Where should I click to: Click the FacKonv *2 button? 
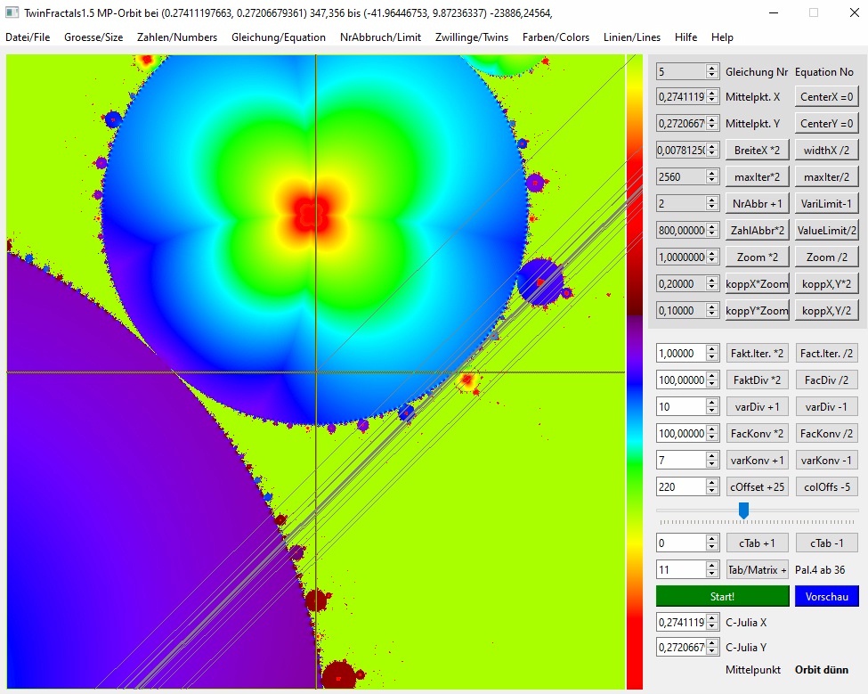tap(757, 433)
